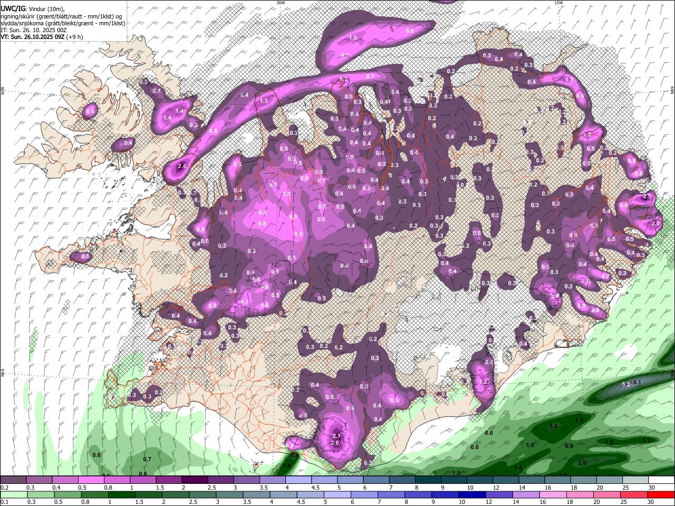The image size is (675, 506).
Task: Click the 1.6 rain value over the sea
Action: point(554,426)
